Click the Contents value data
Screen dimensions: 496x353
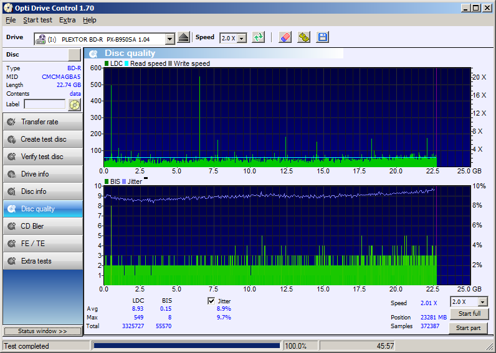click(x=75, y=94)
